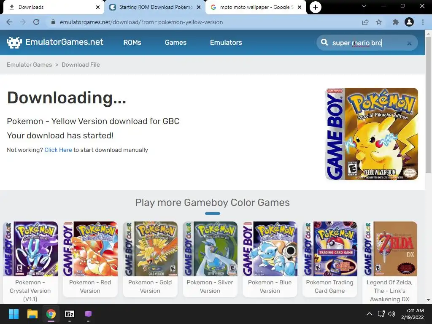432x324 pixels.
Task: Go forward using the browser forward arrow
Action: pyautogui.click(x=23, y=22)
